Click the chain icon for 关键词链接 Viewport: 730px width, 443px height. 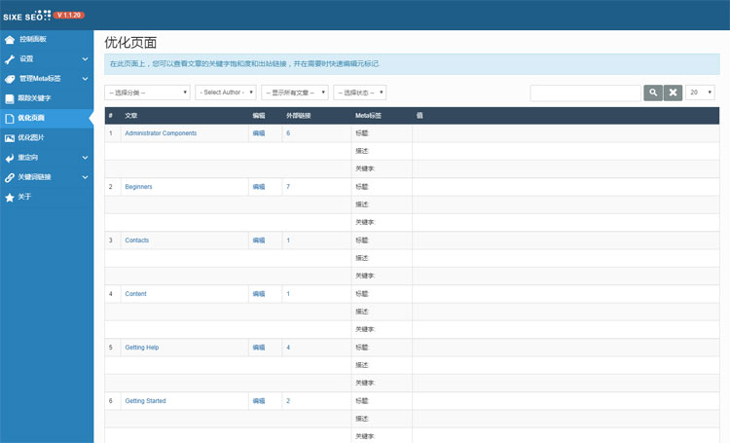coord(10,177)
